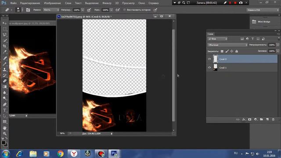The height and width of the screenshot is (158, 281).
Task: Open the Окно menu
Action: coord(141,3)
